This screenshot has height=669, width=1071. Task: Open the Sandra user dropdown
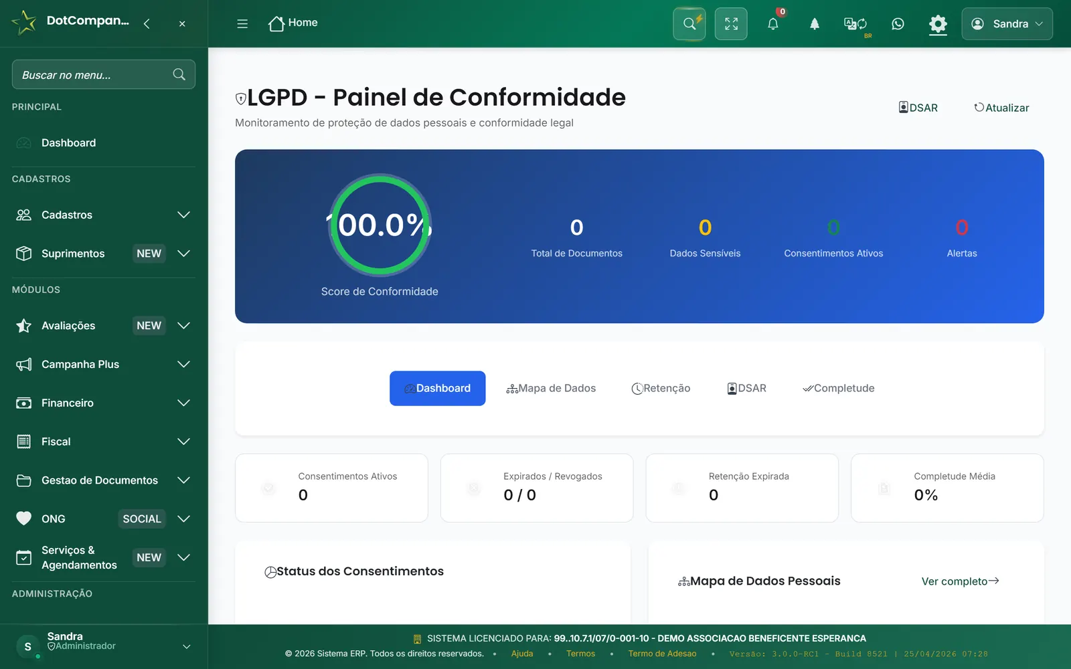[x=1007, y=24]
